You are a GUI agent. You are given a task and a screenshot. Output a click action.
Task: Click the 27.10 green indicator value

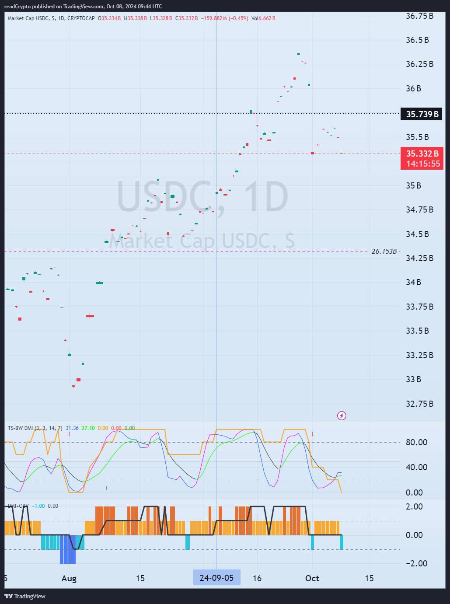click(x=88, y=428)
